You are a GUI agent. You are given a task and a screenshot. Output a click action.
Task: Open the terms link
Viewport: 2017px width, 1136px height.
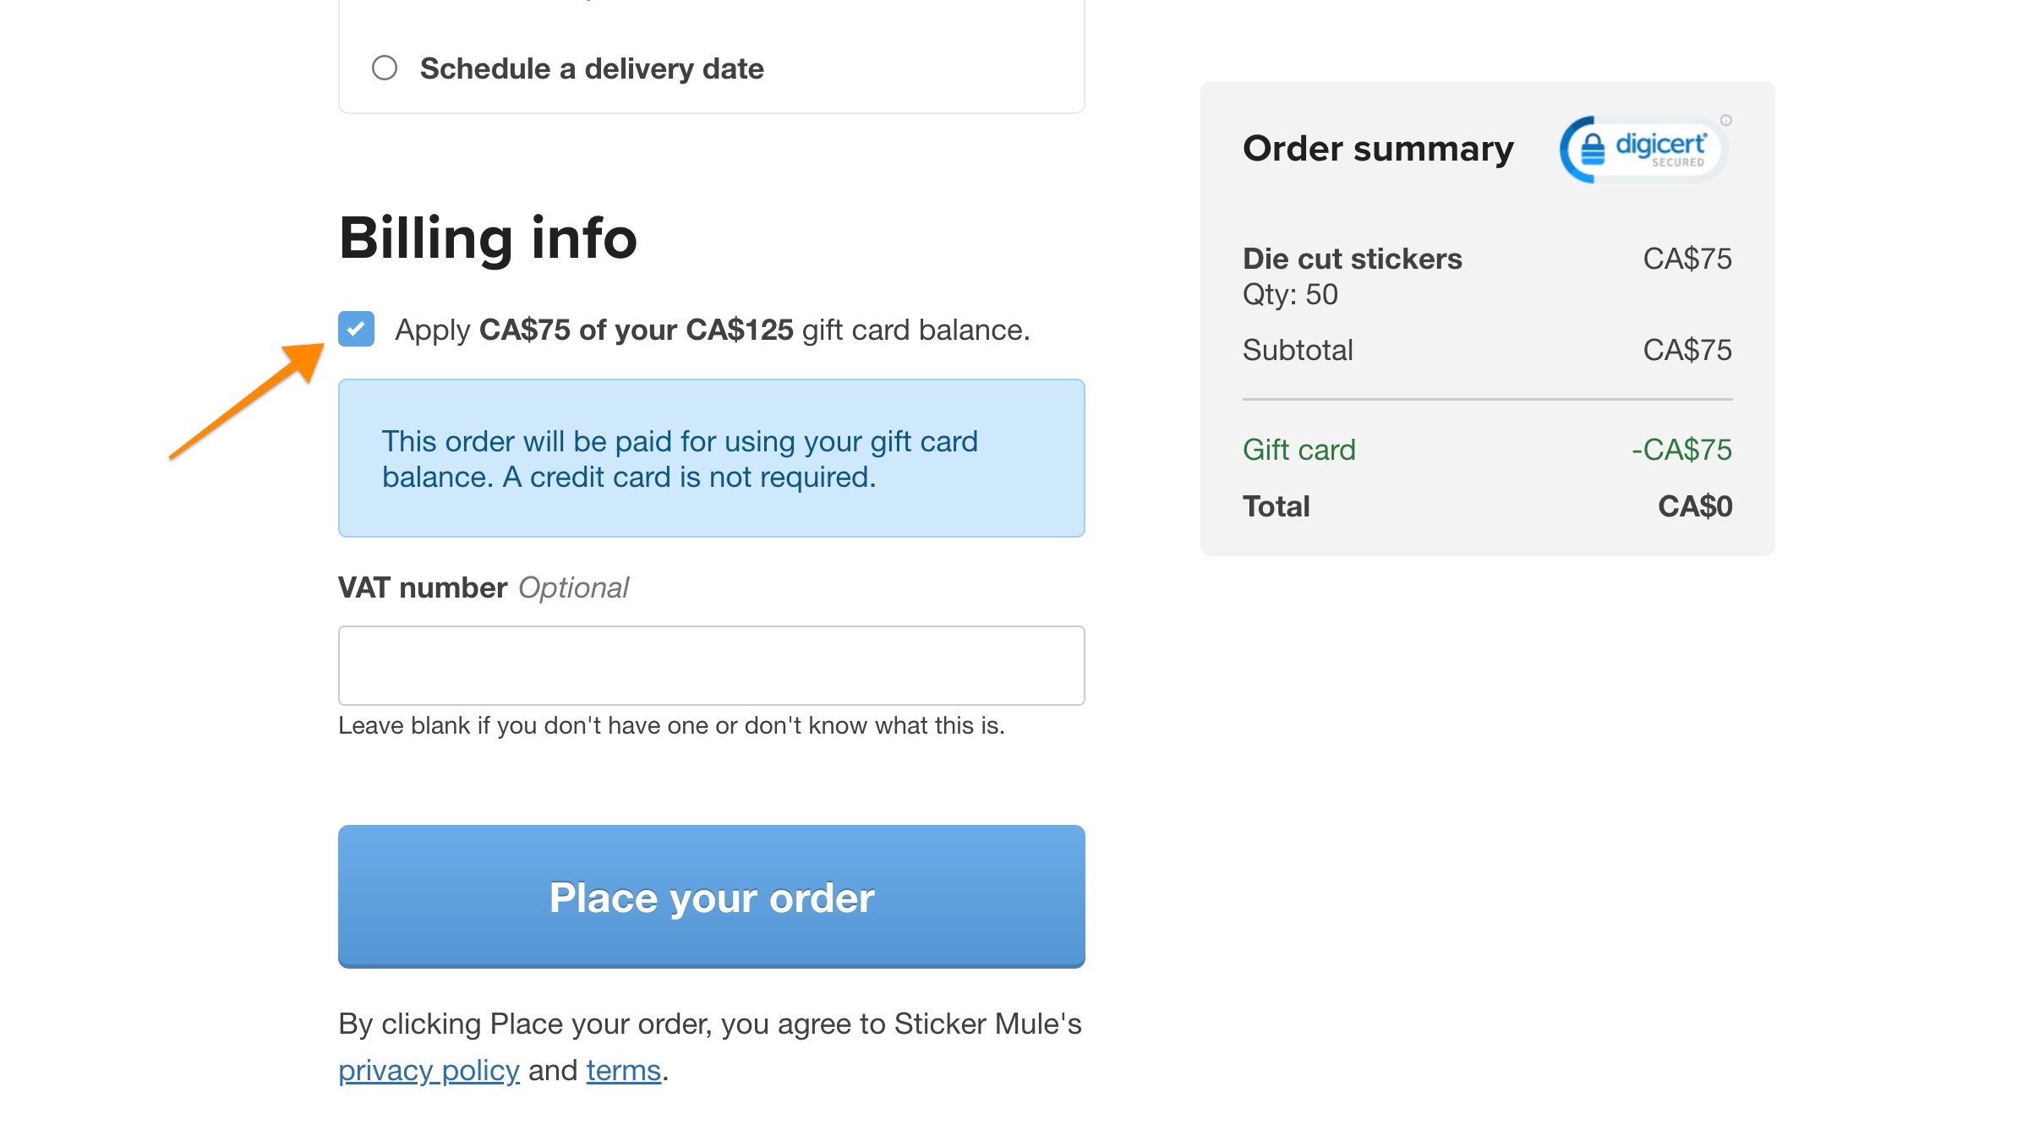pyautogui.click(x=623, y=1070)
